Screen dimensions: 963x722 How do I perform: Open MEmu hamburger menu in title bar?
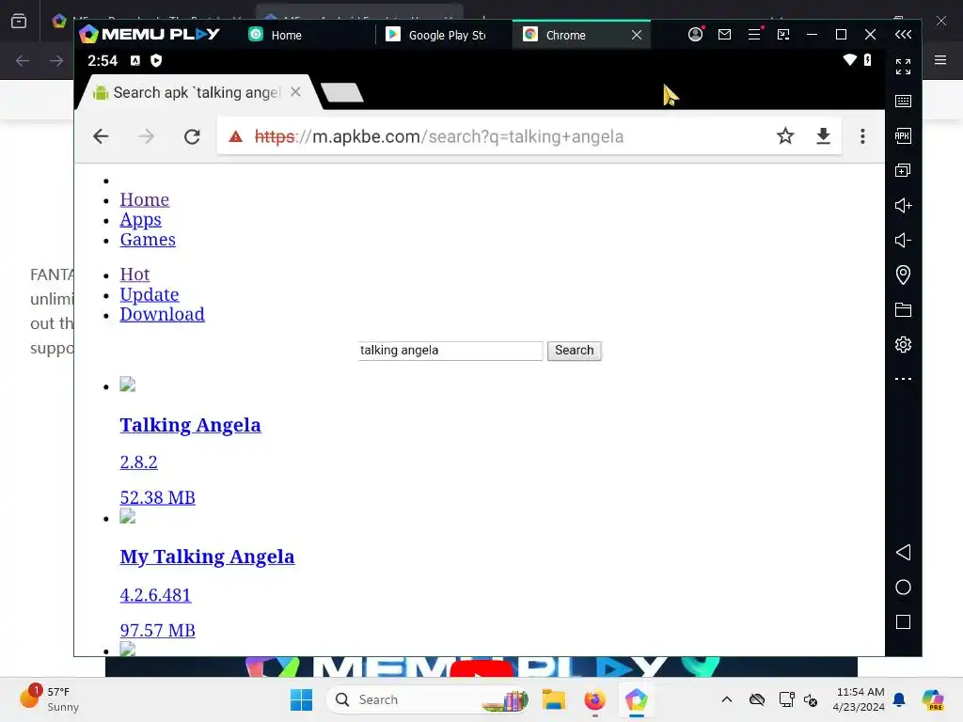click(754, 35)
